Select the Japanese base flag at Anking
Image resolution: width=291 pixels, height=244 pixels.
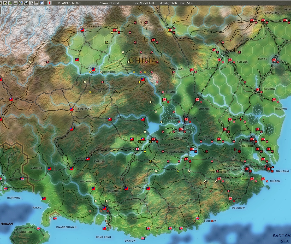click(x=219, y=139)
